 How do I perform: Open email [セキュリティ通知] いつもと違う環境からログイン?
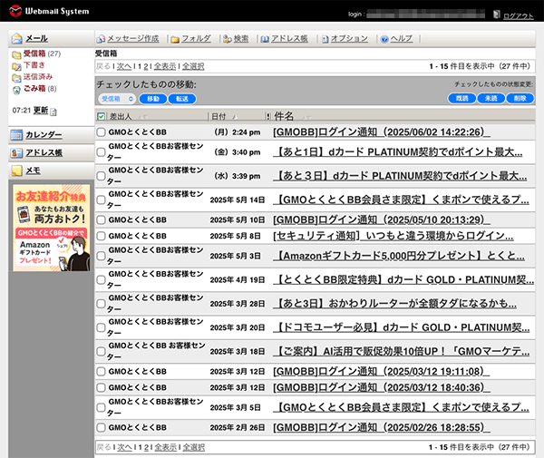pos(393,236)
